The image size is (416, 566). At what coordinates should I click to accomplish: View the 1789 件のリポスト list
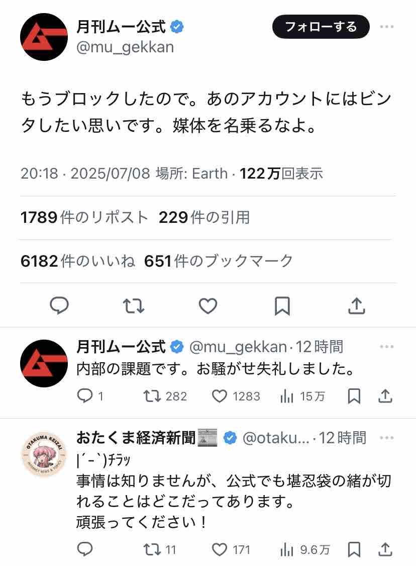click(84, 217)
